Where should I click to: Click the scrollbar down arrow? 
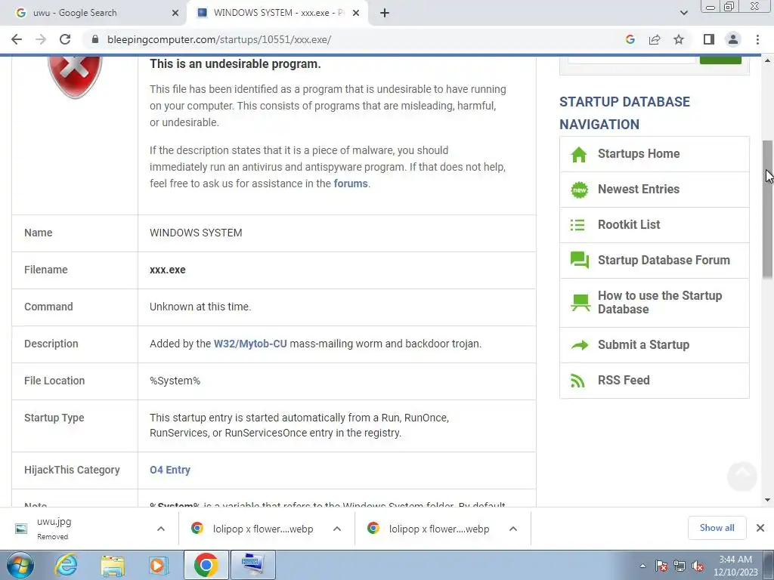(767, 500)
